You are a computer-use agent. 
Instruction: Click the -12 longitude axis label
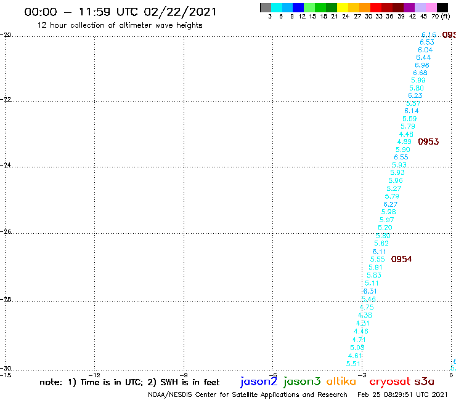(94, 375)
